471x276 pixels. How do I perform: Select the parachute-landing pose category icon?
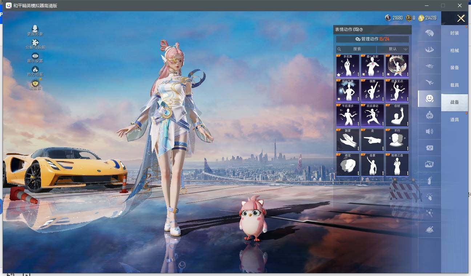pos(430,49)
